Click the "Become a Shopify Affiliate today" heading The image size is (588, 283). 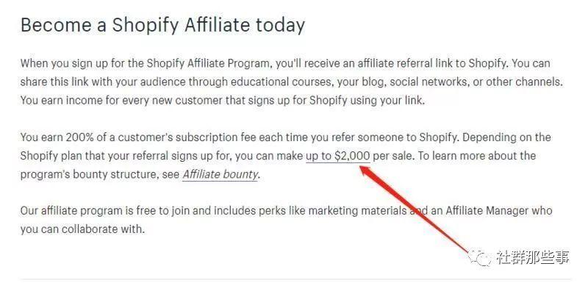tap(162, 25)
